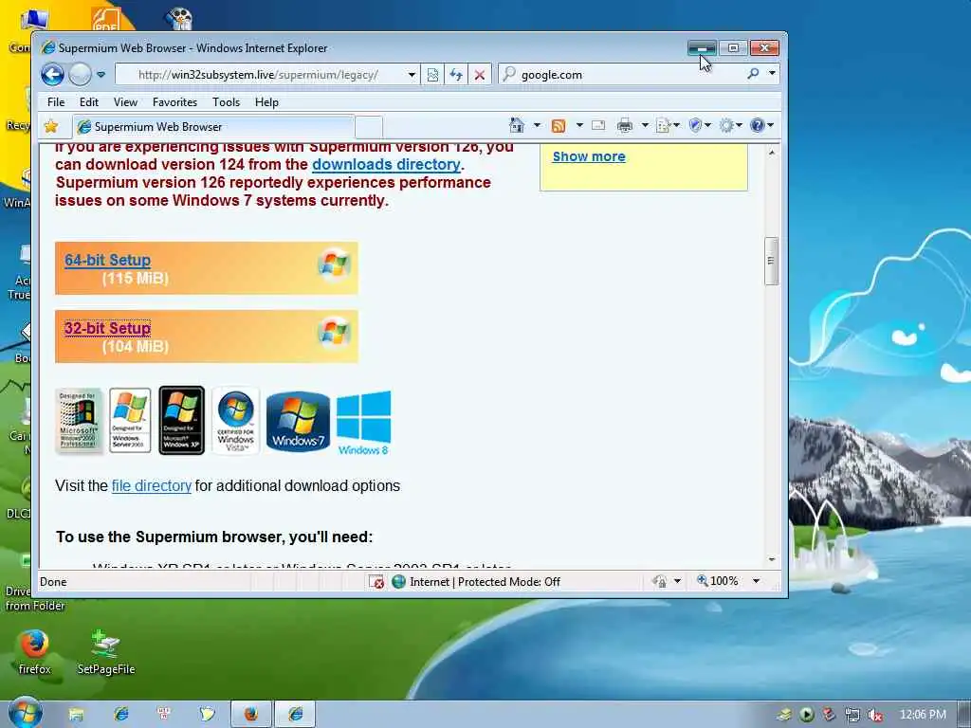Open the file directory link
The height and width of the screenshot is (728, 971).
point(151,486)
